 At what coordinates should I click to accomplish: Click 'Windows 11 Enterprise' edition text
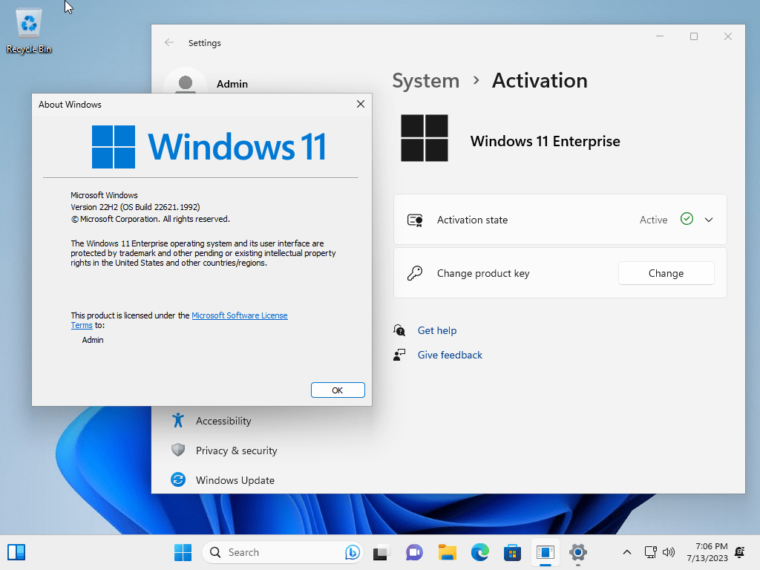546,141
